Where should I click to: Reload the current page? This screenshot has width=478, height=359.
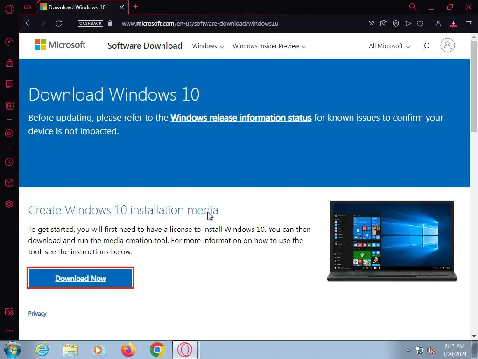(58, 23)
